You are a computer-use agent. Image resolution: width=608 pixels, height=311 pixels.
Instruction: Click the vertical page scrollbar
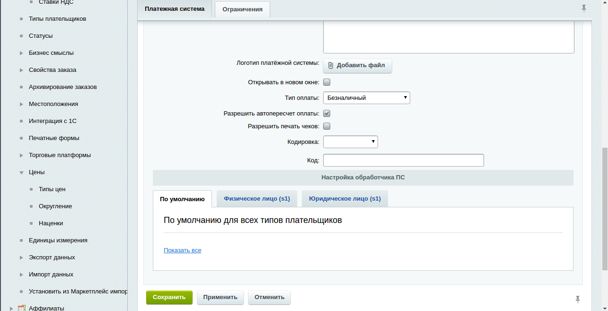(x=604, y=208)
